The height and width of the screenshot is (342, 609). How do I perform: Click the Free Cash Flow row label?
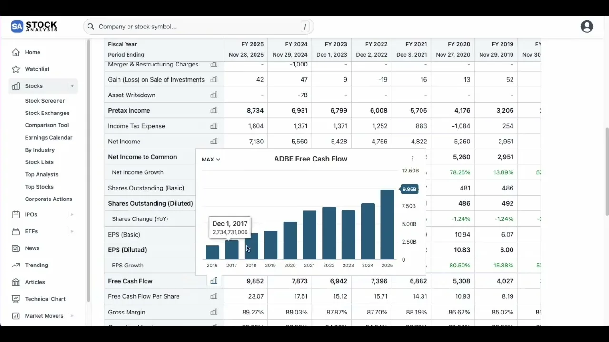(x=130, y=281)
